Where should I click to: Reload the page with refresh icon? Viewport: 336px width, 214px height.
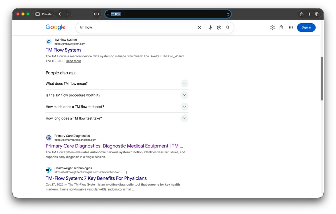[228, 14]
